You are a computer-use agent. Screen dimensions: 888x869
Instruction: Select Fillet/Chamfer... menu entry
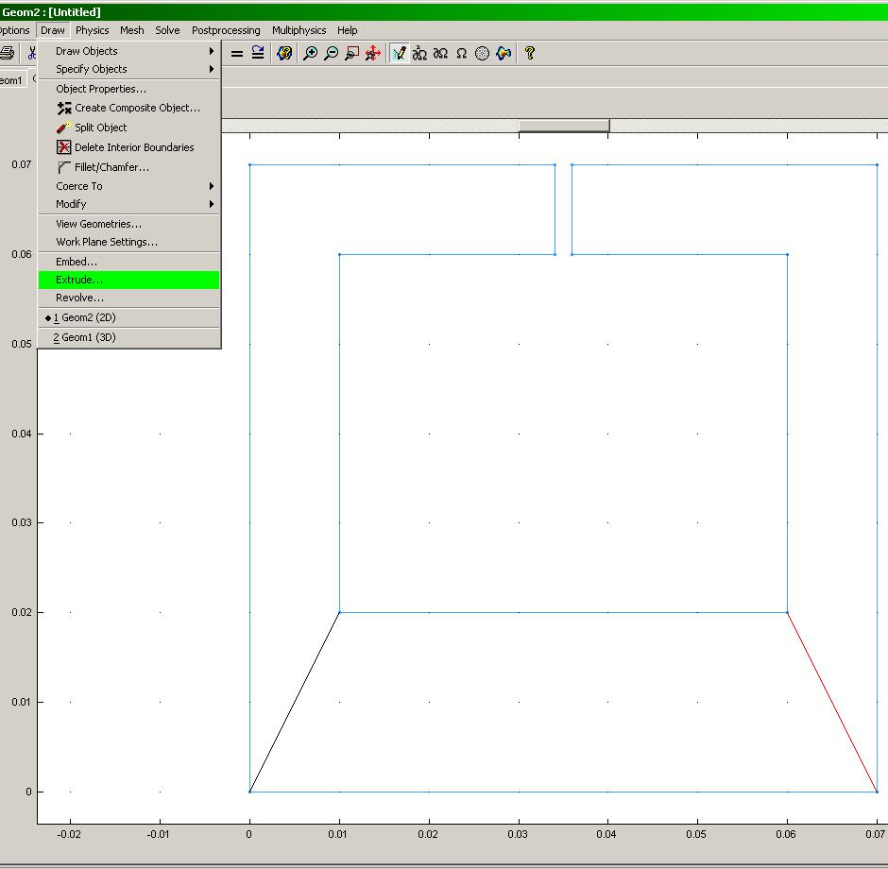[129, 167]
